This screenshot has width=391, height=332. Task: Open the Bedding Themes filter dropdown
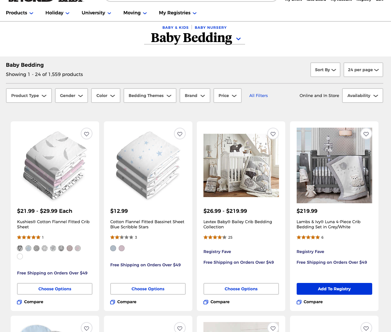[x=150, y=96]
